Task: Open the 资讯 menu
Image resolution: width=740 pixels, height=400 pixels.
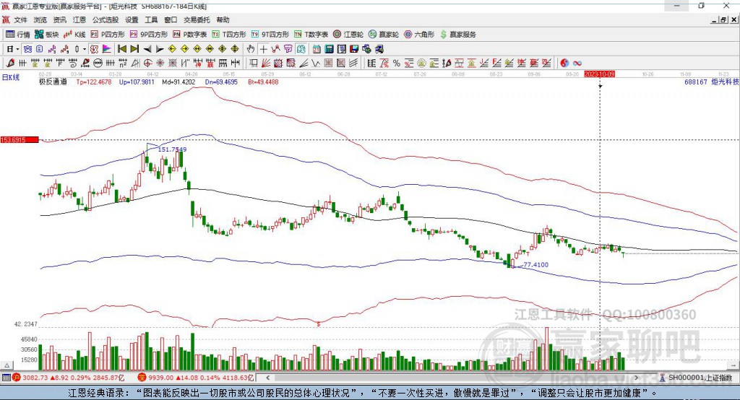Action: point(59,19)
